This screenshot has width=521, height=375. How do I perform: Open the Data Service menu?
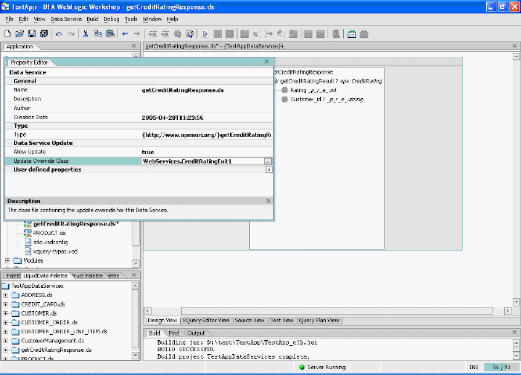coord(66,19)
